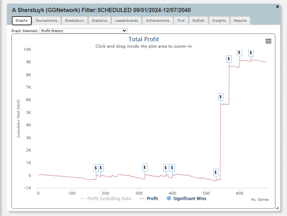
Task: Click the $ win marker near 9K on the steep rise
Action: coord(229,59)
